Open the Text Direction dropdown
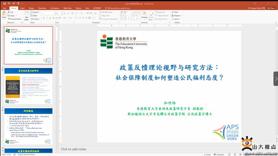Image resolution: width=278 pixels, height=156 pixels. pyautogui.click(x=106, y=12)
